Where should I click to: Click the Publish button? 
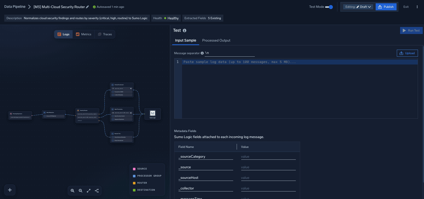(386, 7)
